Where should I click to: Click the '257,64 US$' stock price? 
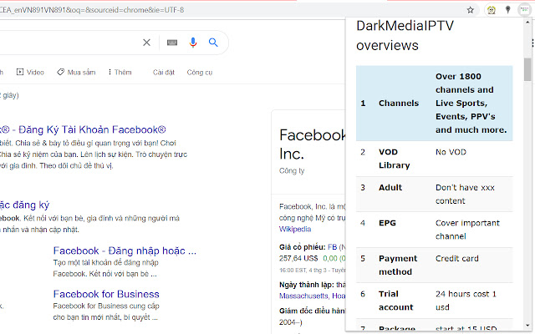click(x=298, y=258)
